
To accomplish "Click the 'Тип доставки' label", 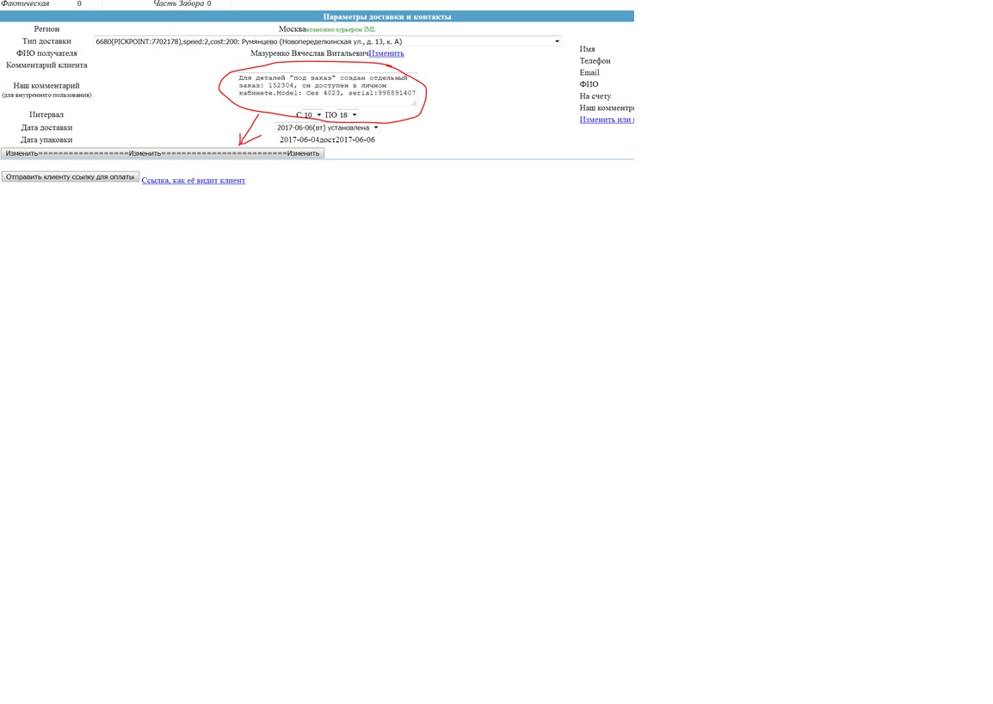I will click(x=46, y=41).
